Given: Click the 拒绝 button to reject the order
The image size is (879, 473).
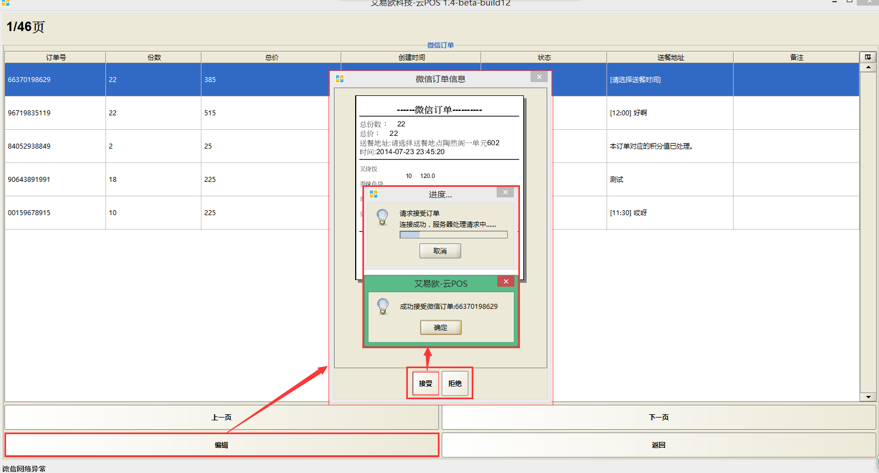Looking at the screenshot, I should (x=455, y=383).
